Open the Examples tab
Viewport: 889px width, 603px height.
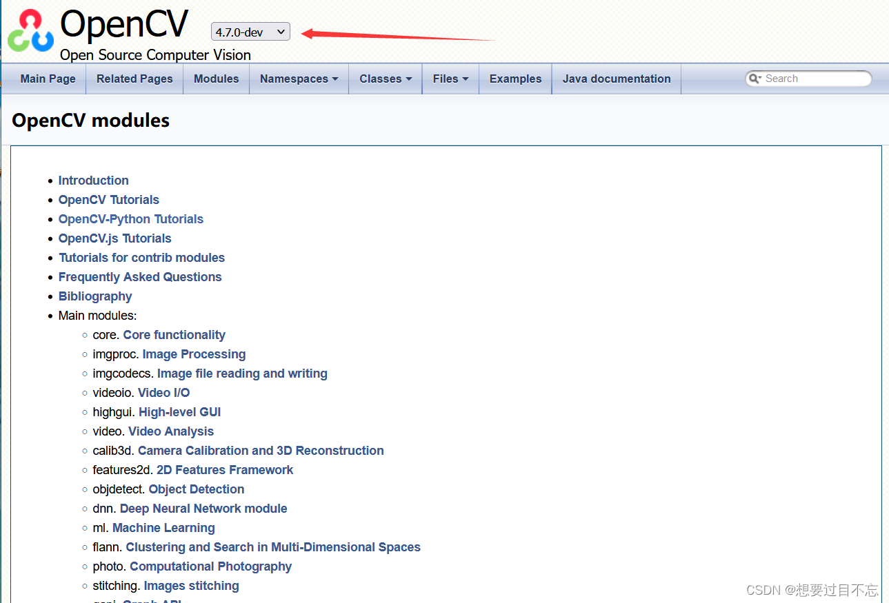pyautogui.click(x=515, y=79)
